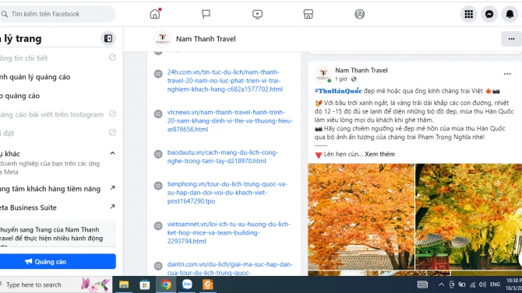Open the Pages flag tab

click(x=206, y=14)
